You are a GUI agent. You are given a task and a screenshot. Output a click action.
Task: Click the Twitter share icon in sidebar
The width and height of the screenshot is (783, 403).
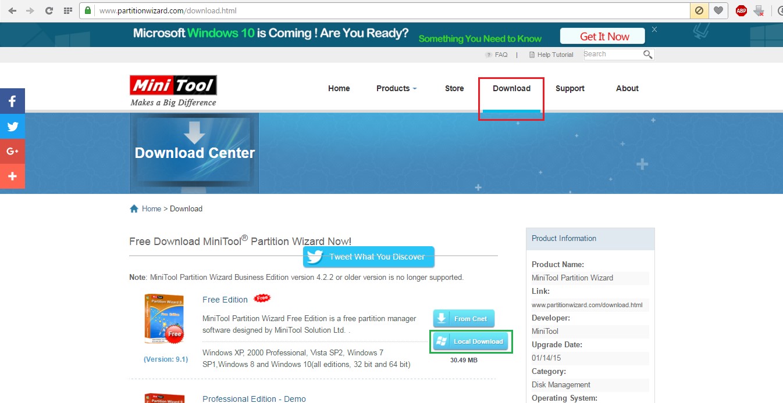pos(12,126)
